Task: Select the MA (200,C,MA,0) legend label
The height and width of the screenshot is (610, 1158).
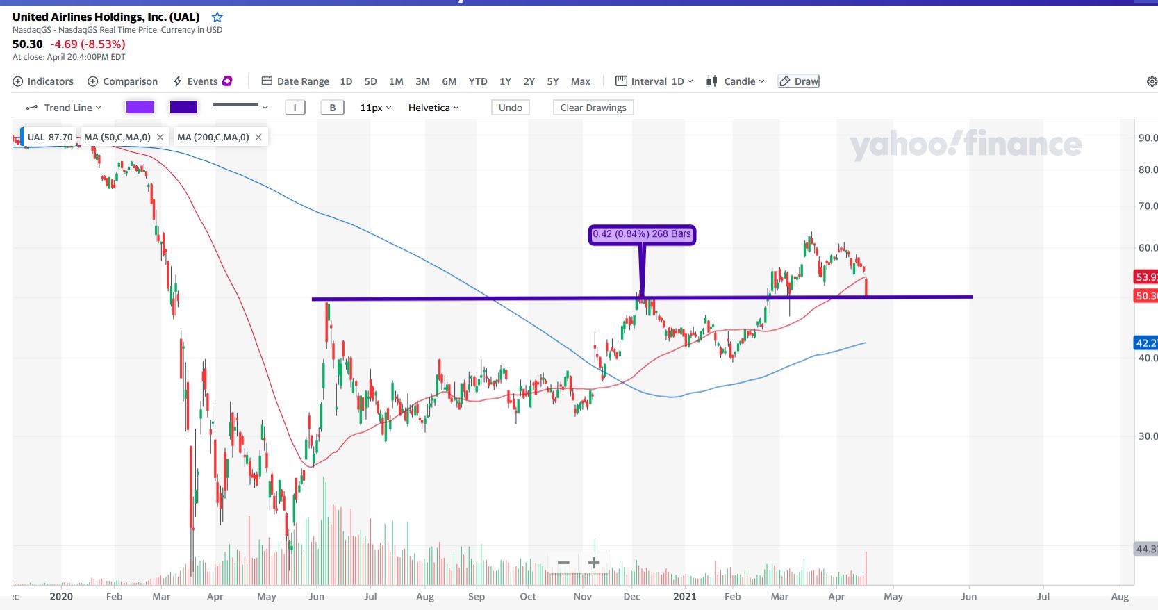Action: tap(213, 138)
